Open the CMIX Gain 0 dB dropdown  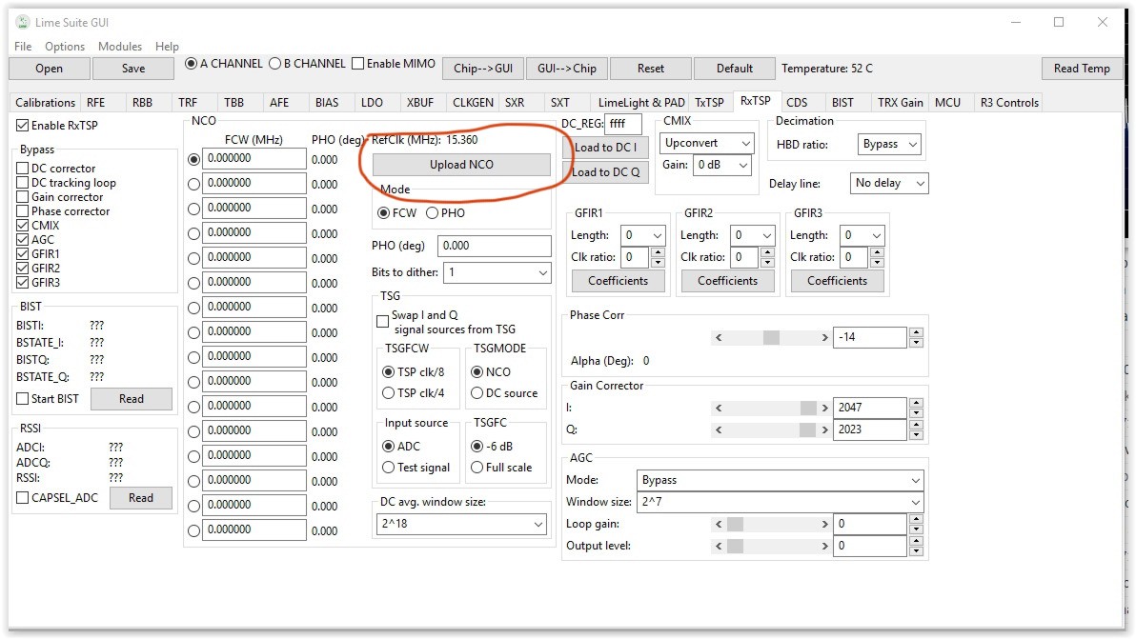click(721, 165)
